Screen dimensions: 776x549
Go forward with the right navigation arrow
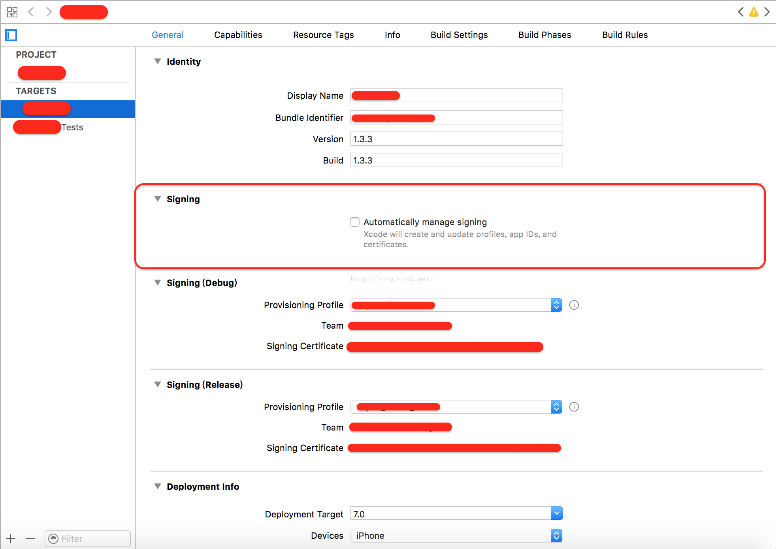pos(49,12)
